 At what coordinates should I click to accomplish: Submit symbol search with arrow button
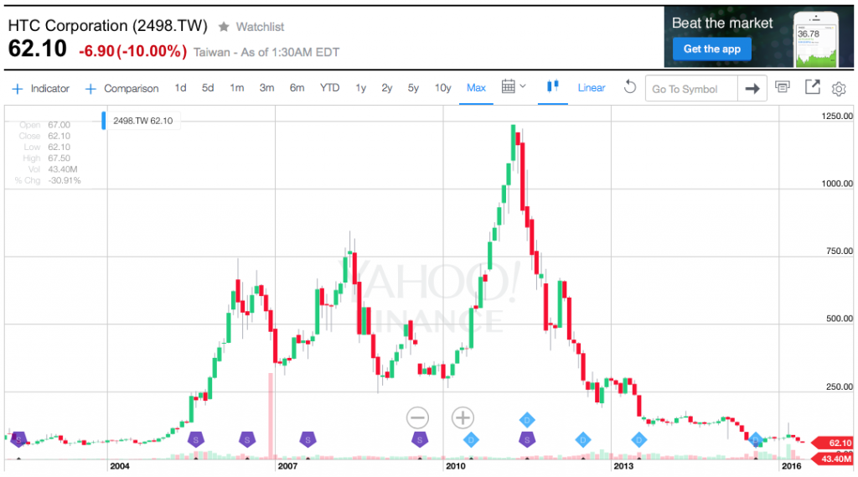click(752, 89)
